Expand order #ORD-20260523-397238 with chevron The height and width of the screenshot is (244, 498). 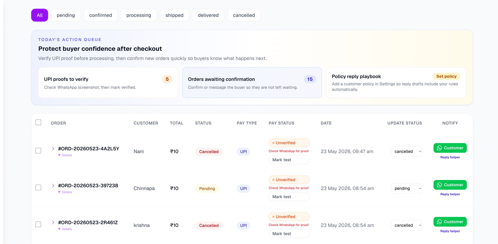pos(53,186)
